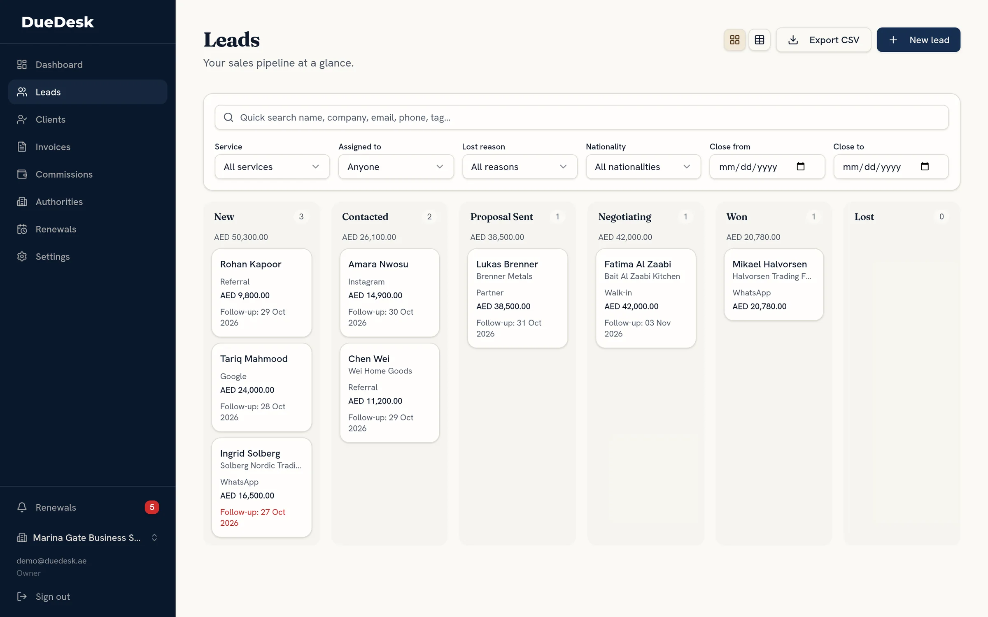Click the quick search input field
The height and width of the screenshot is (617, 988).
(581, 117)
